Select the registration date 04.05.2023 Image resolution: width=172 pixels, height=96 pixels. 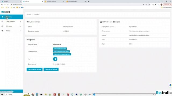[66, 31]
